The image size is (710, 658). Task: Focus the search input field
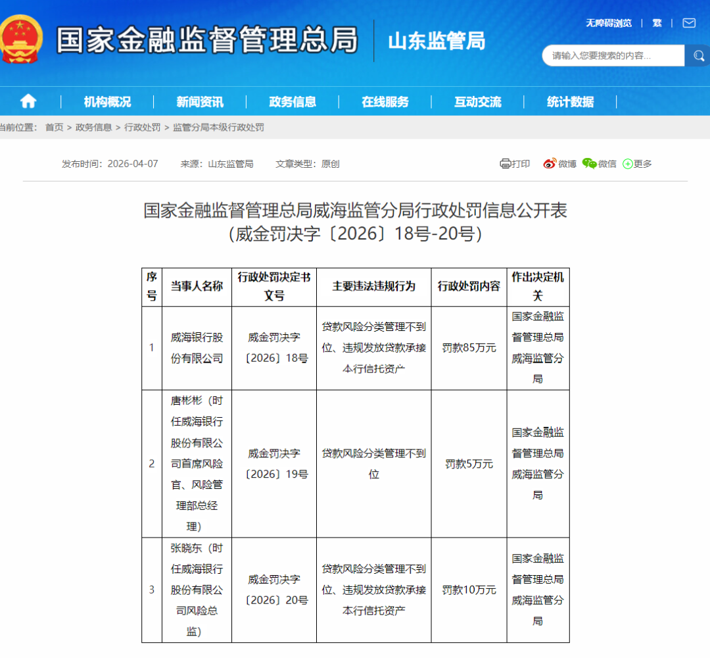pyautogui.click(x=613, y=56)
